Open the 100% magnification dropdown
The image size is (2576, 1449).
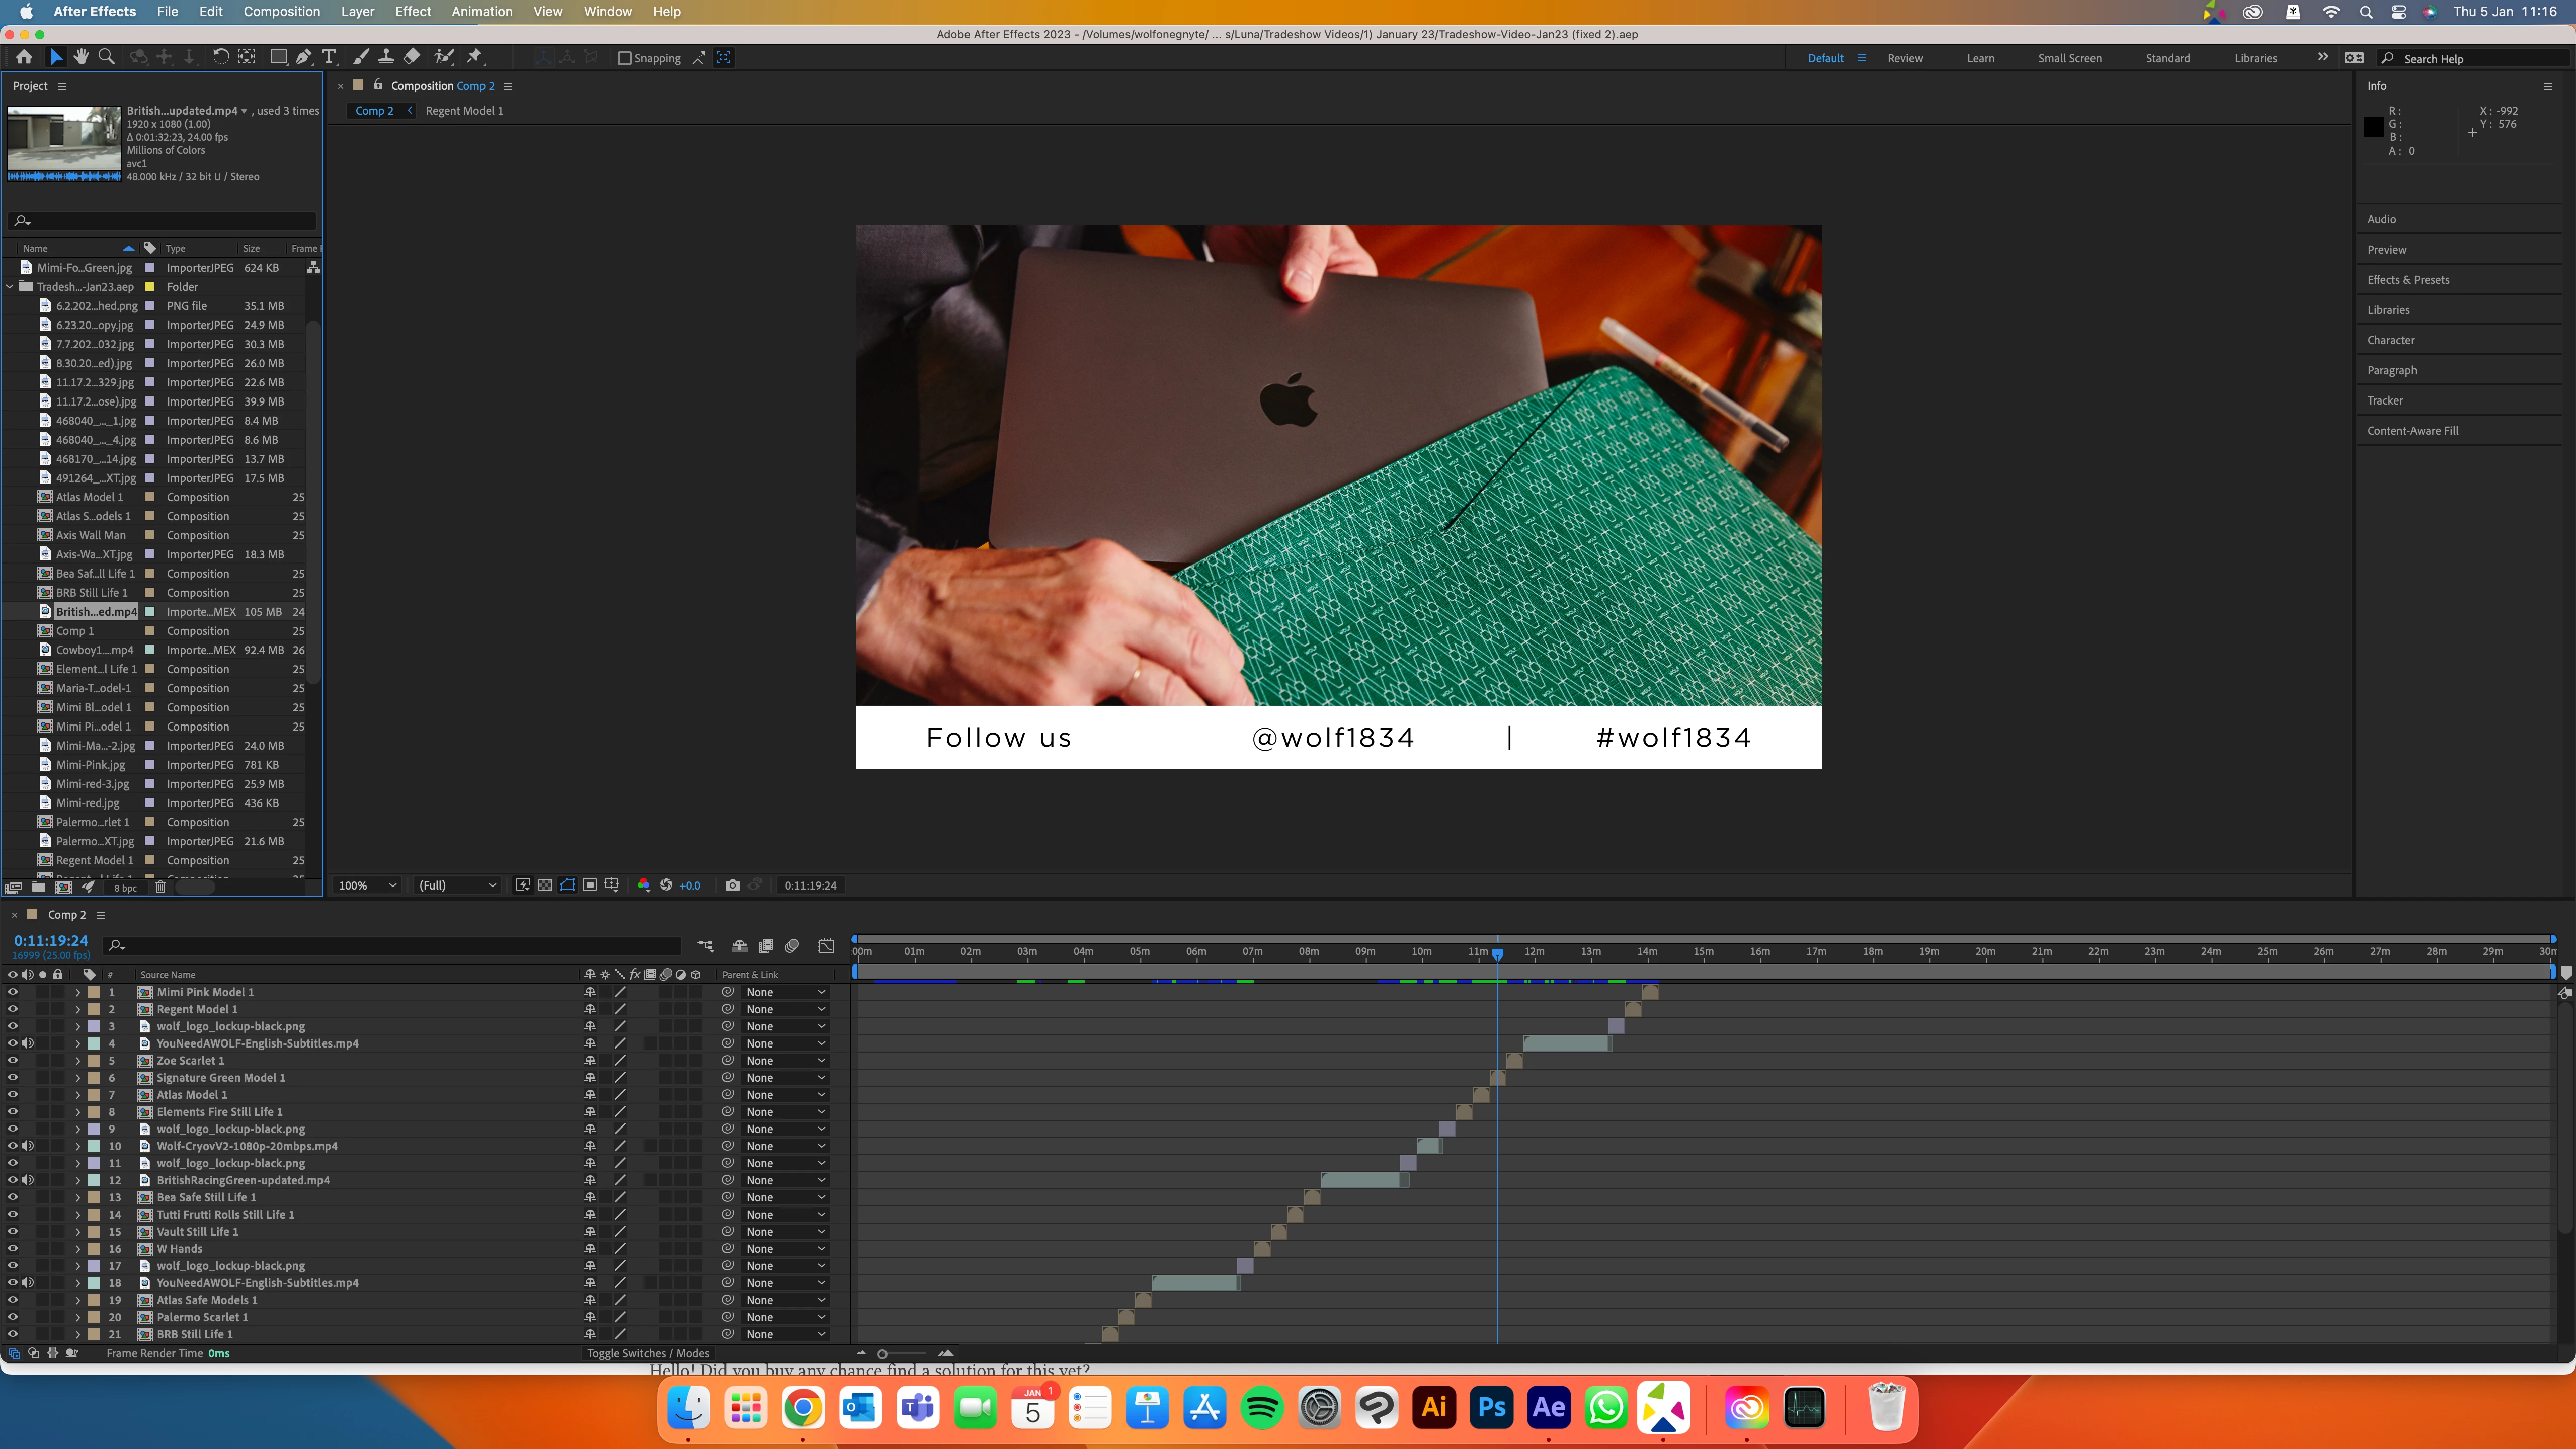pos(367,885)
